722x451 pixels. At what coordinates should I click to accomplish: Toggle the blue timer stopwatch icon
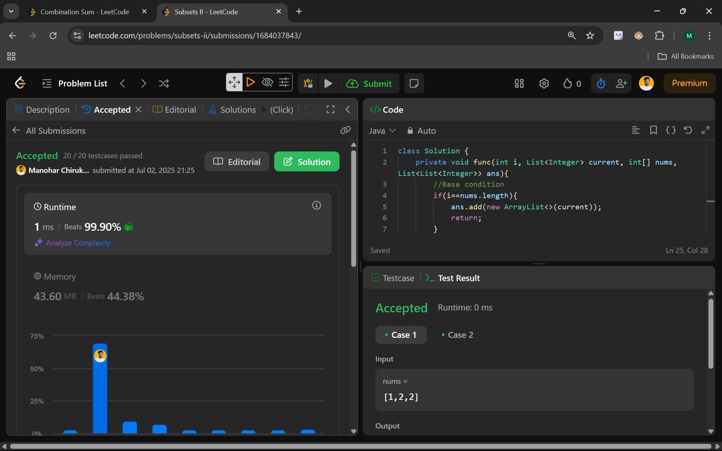pos(600,84)
